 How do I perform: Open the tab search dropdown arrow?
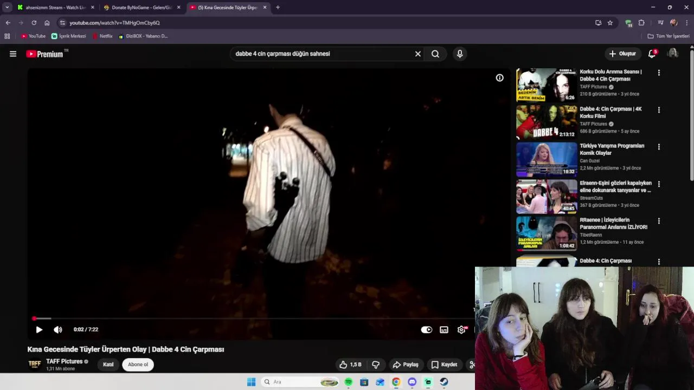pos(7,8)
